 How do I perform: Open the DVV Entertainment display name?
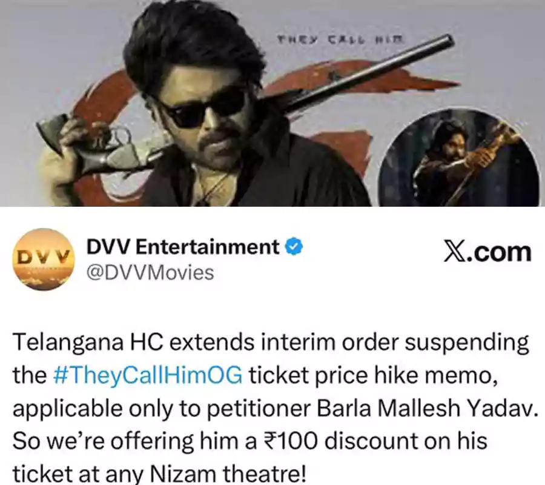tap(183, 247)
